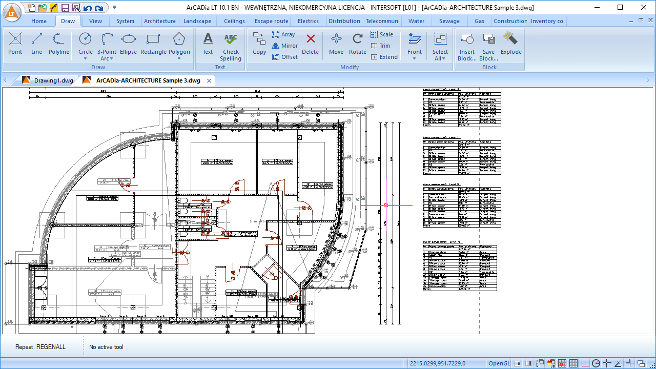Switch to the Architecture ribbon tab

point(160,21)
